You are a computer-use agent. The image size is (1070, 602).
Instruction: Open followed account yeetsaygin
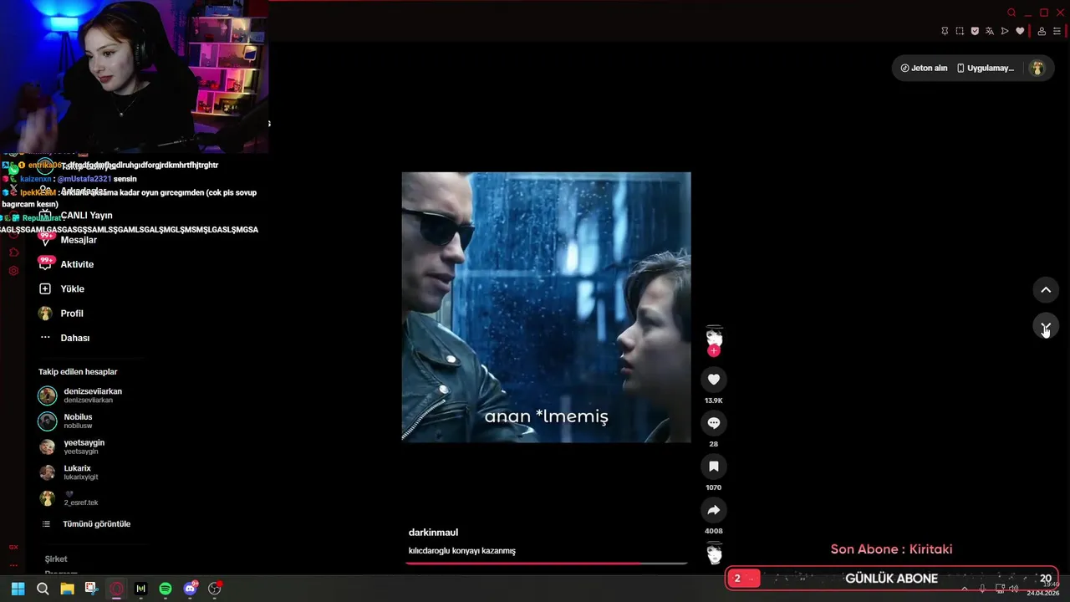[72, 446]
